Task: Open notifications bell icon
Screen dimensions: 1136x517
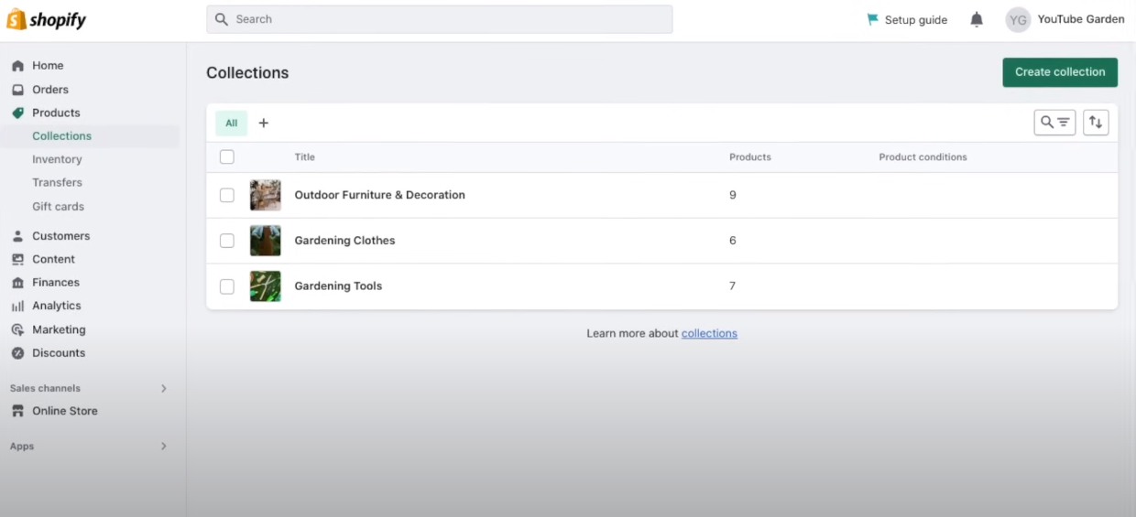Action: coord(977,19)
